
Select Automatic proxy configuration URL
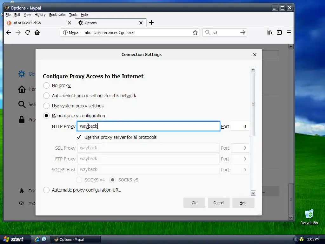[x=46, y=190]
